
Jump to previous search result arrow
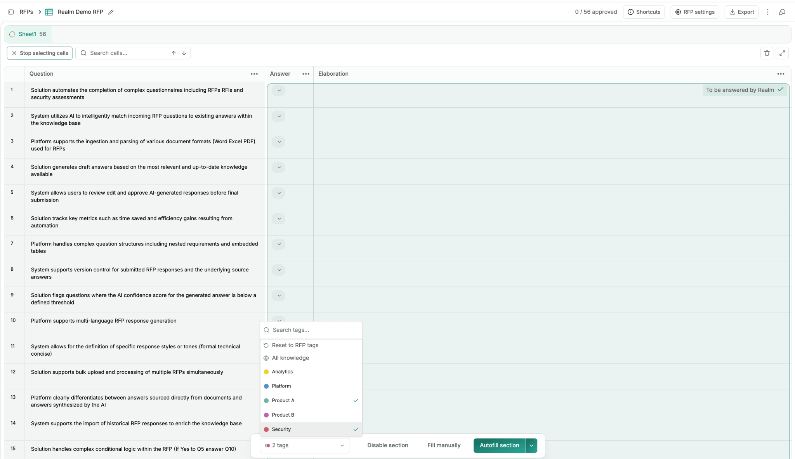coord(174,53)
